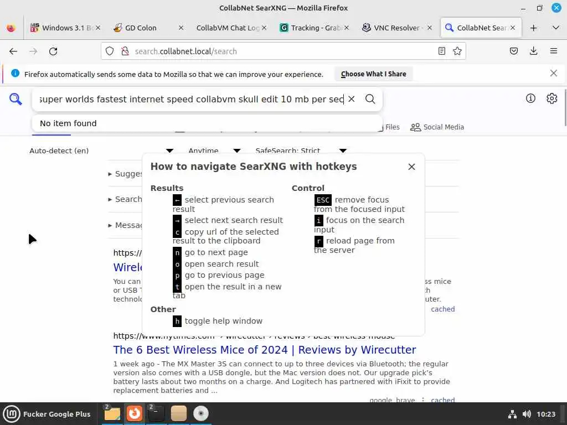The image size is (567, 425).
Task: Click the page vertical scrollbar
Action: [x=565, y=108]
